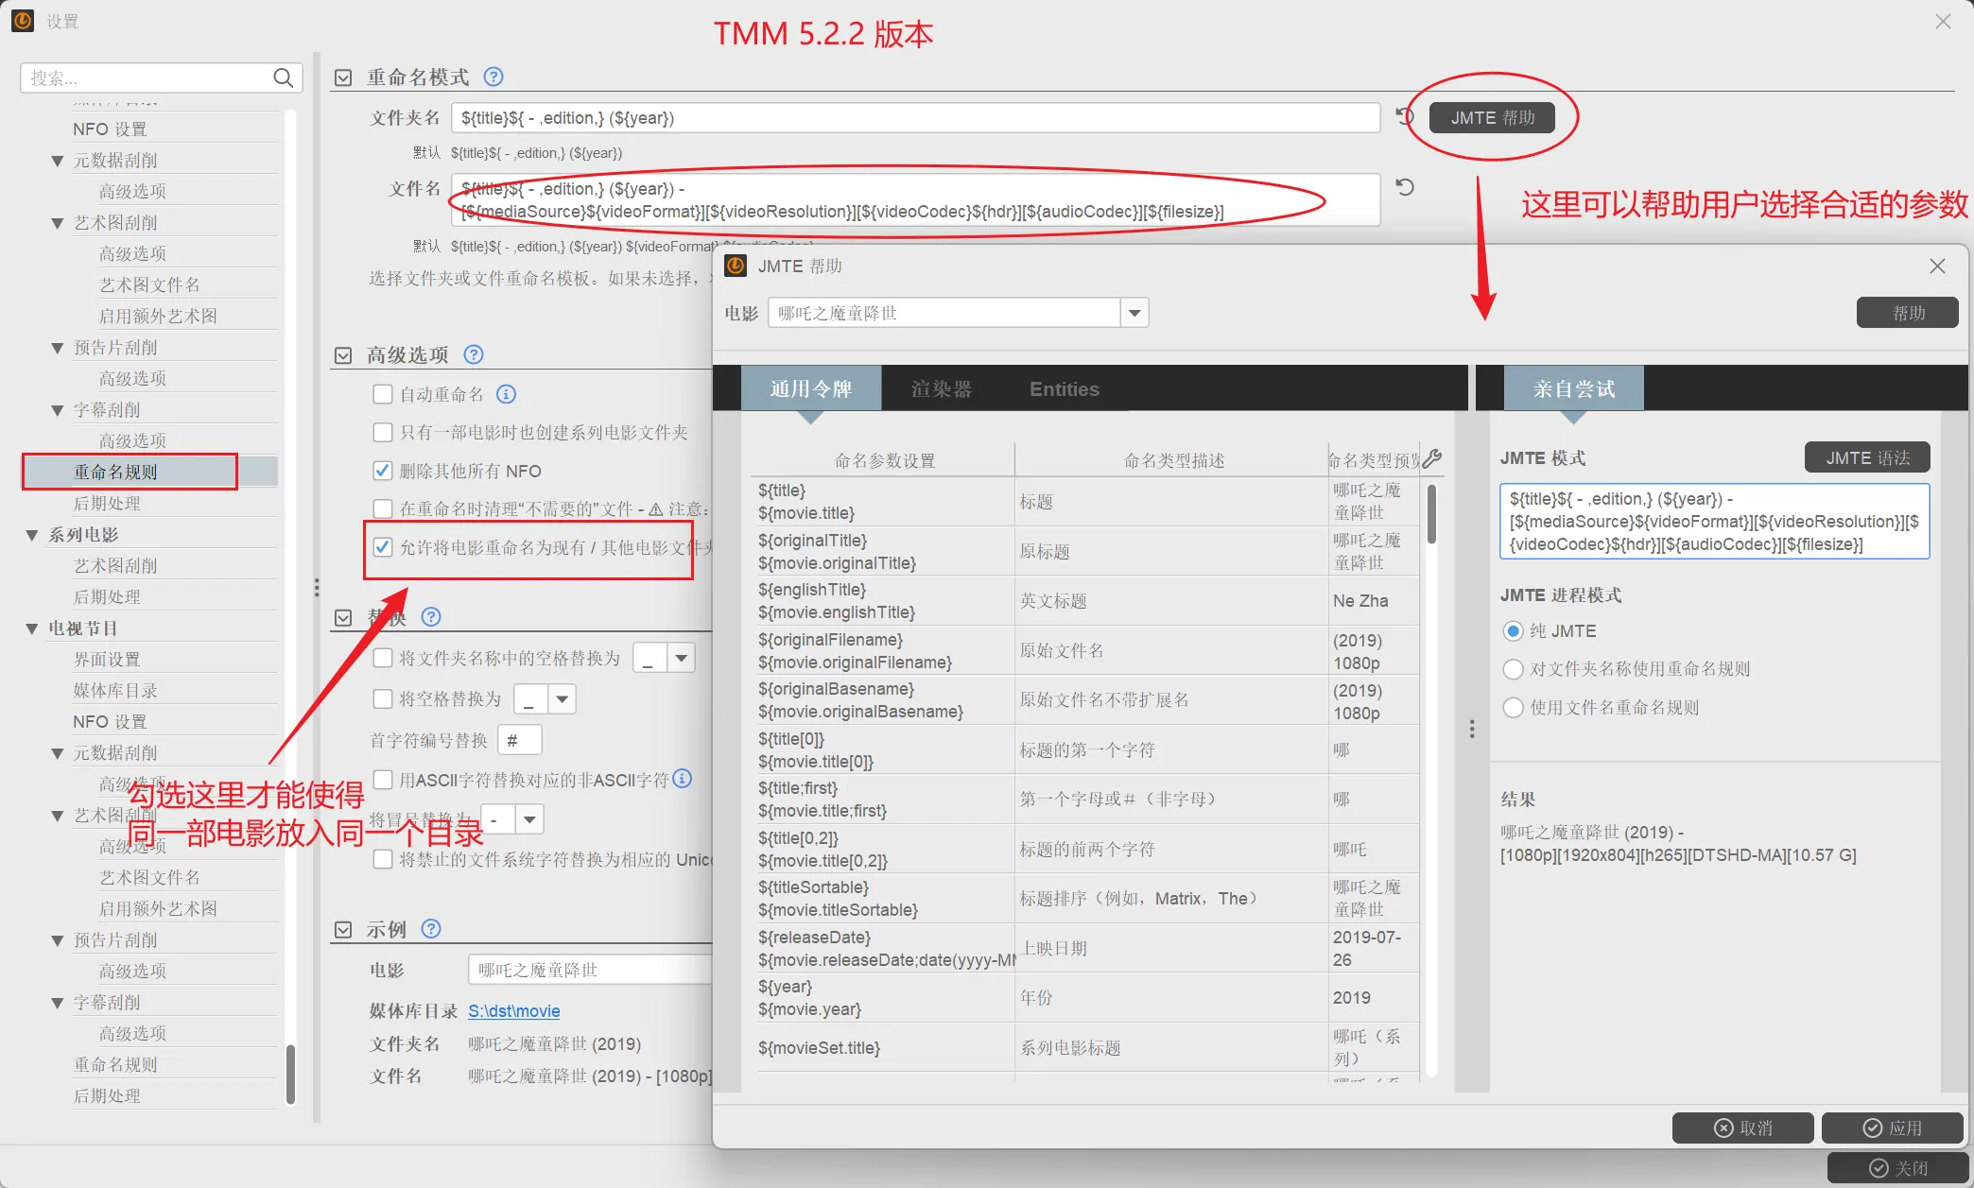
Task: Click the wrench icon in token table header
Action: 1432,459
